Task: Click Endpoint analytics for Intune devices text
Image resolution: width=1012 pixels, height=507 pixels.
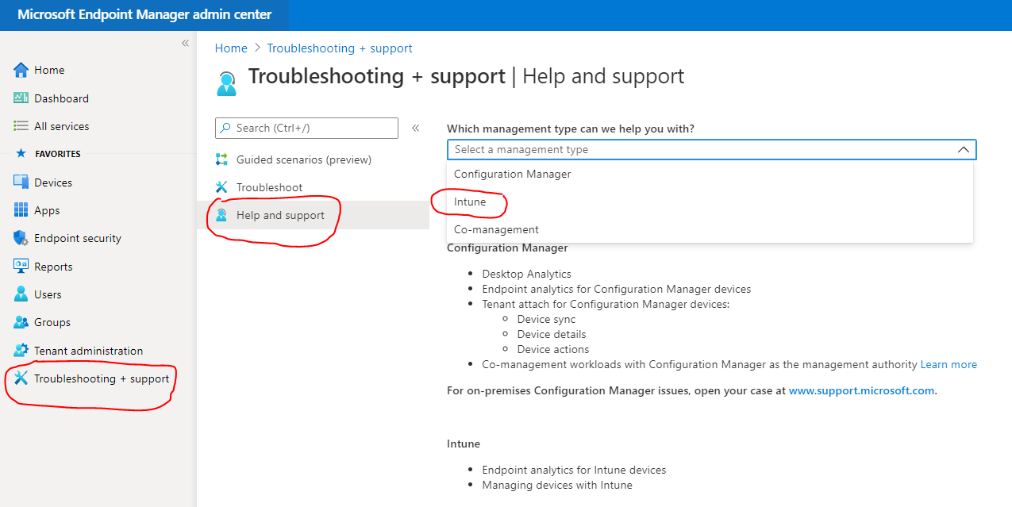Action: (x=574, y=470)
